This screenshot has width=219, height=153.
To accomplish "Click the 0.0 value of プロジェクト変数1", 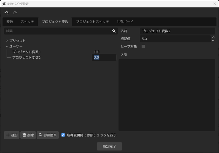I will (x=97, y=52).
